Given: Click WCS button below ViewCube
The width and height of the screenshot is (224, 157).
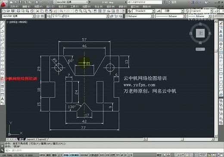Looking at the screenshot, I should click(x=200, y=49).
